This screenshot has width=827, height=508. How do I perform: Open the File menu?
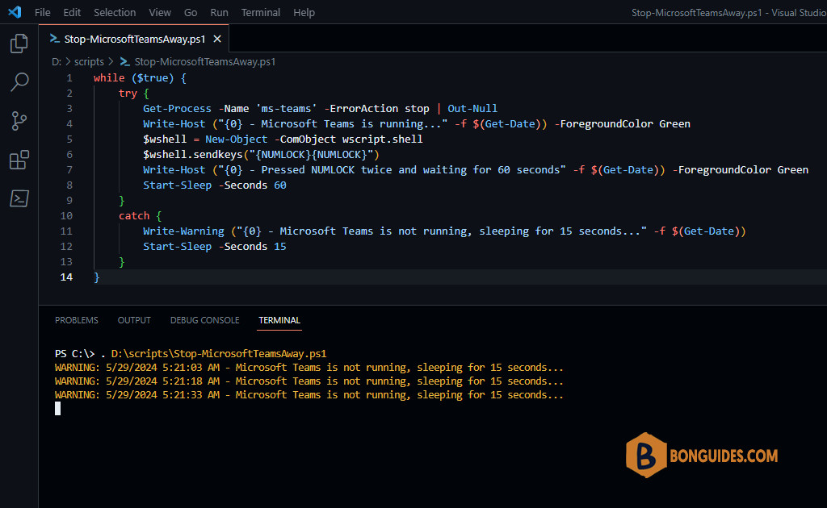(x=43, y=12)
